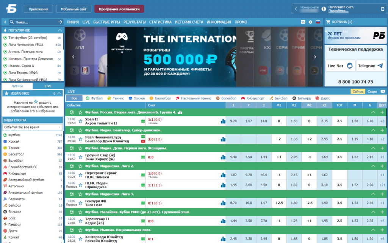
Task: Open the settings gear icon
Action: click(x=310, y=22)
